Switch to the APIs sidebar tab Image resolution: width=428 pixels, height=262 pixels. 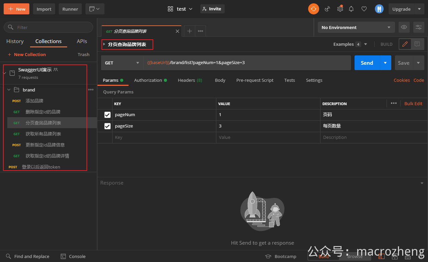pos(82,41)
